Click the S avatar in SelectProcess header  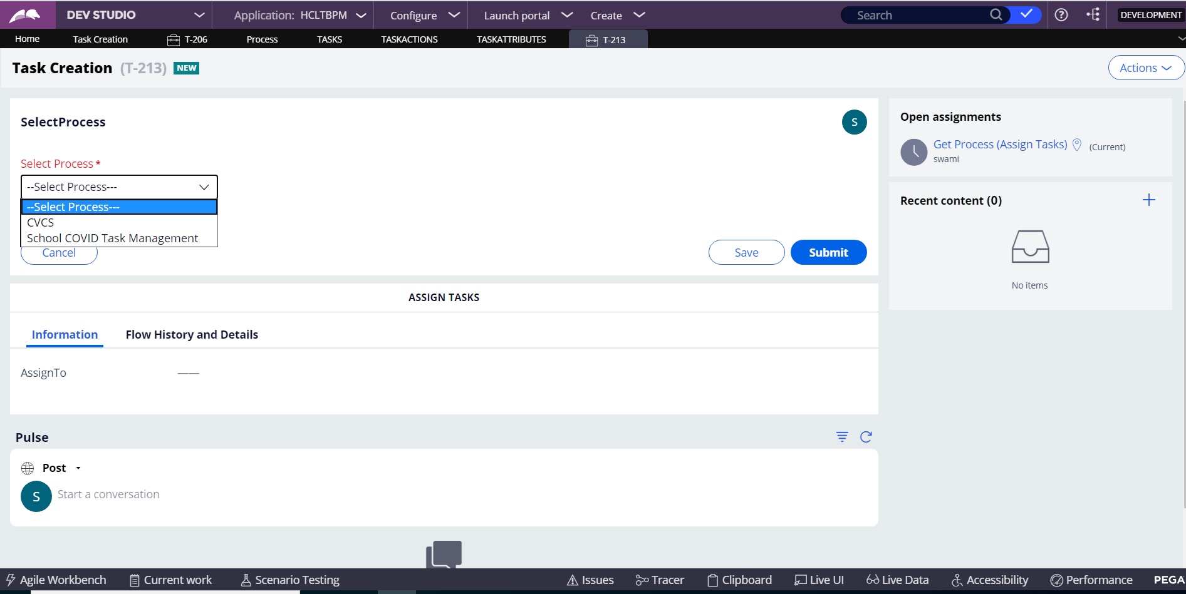855,122
